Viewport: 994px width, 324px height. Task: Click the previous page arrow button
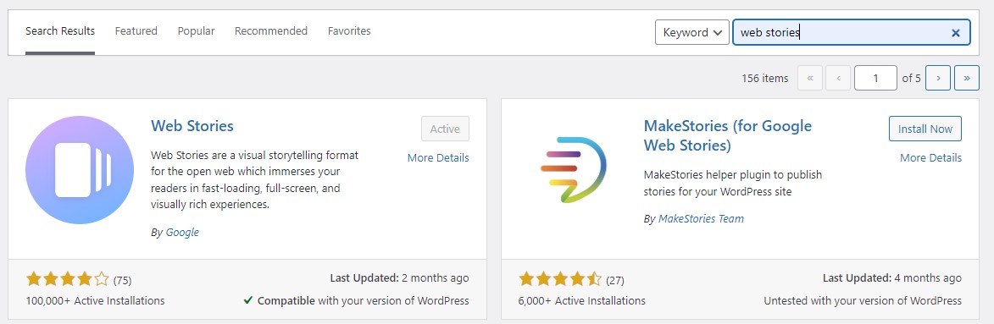click(839, 78)
